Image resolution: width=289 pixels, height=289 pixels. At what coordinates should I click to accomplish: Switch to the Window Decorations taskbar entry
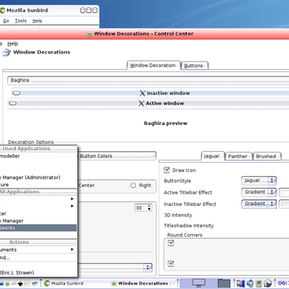(143, 283)
